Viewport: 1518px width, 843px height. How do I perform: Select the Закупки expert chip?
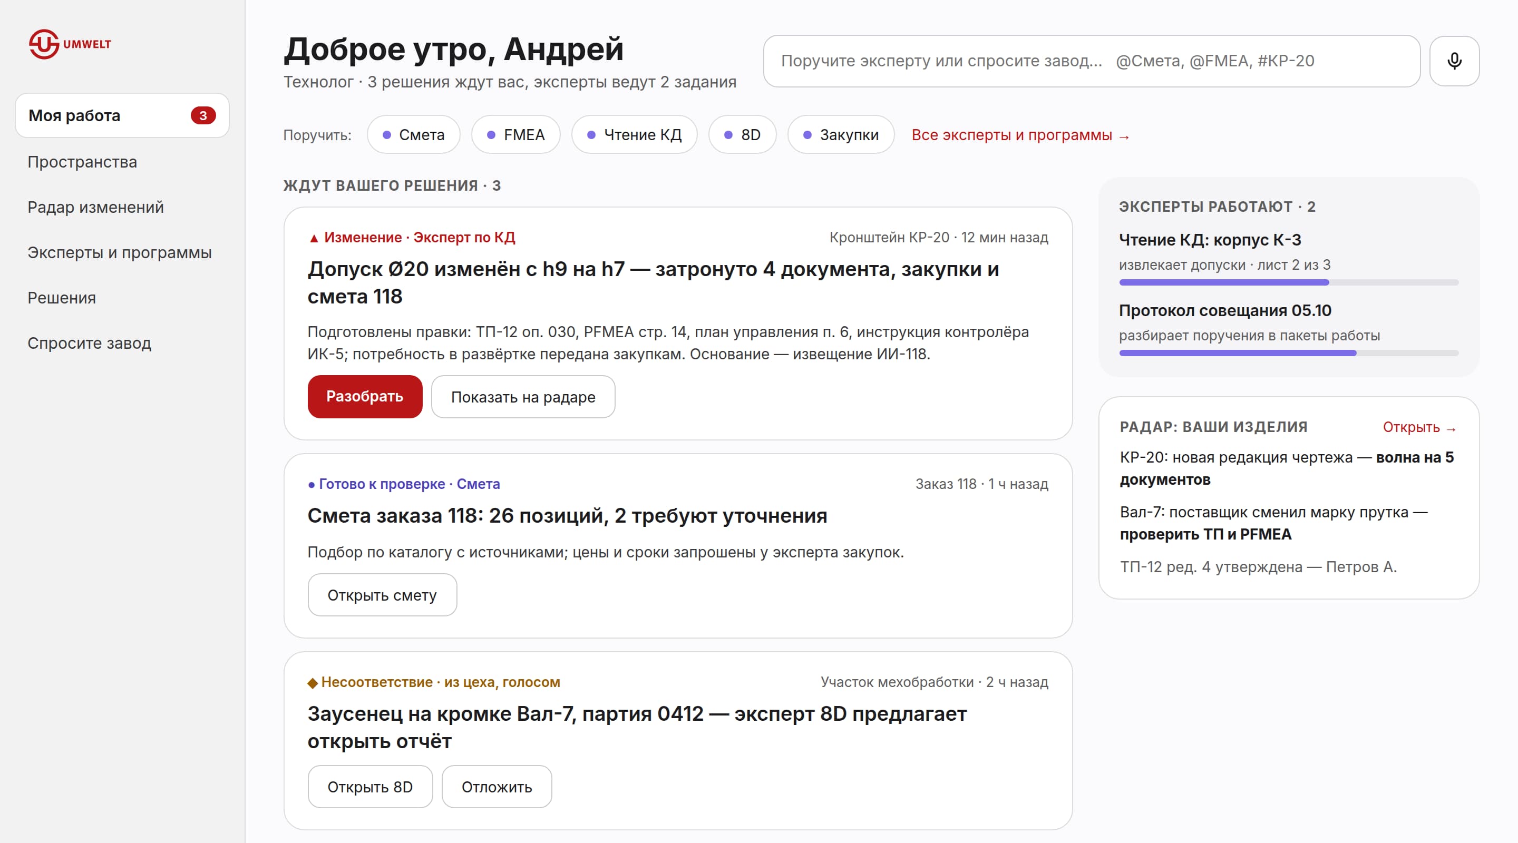(840, 135)
